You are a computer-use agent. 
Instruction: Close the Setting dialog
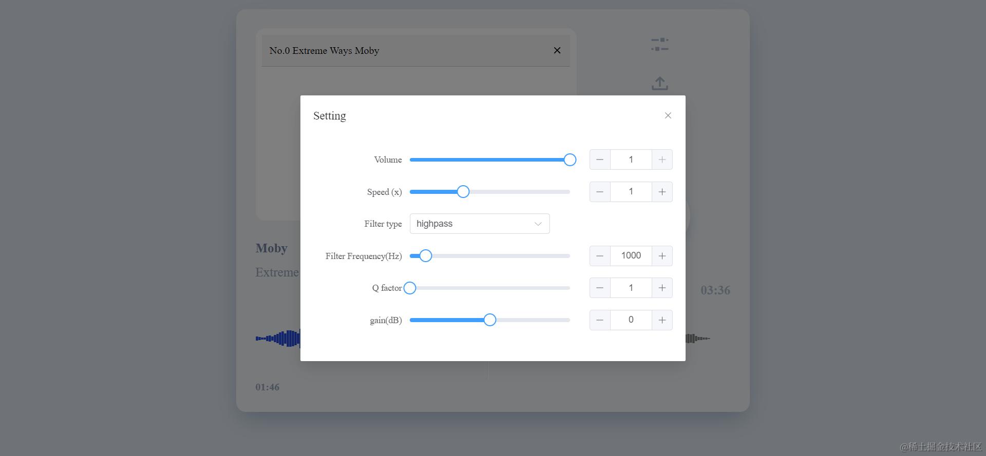tap(668, 115)
